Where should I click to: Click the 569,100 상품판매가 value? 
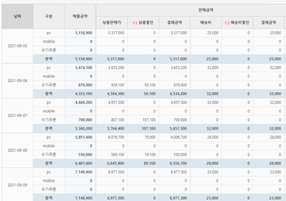[x=118, y=155]
